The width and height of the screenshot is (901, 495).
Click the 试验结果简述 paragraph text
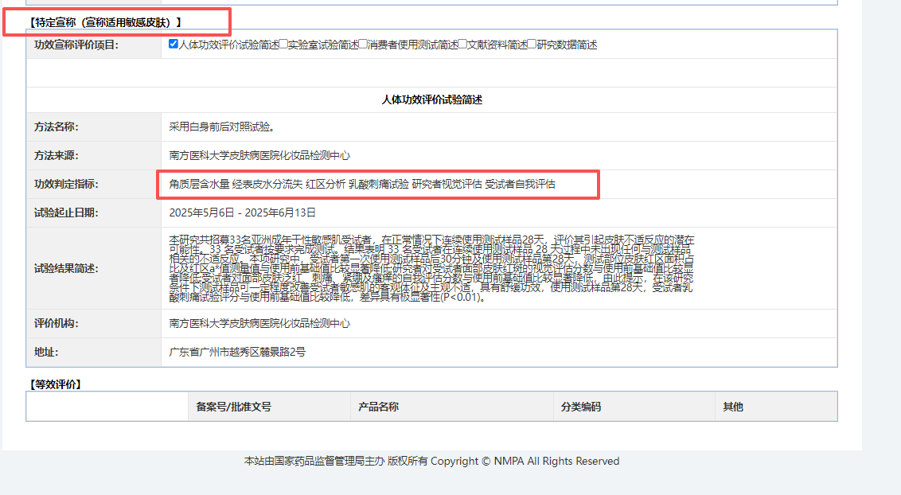pos(431,268)
